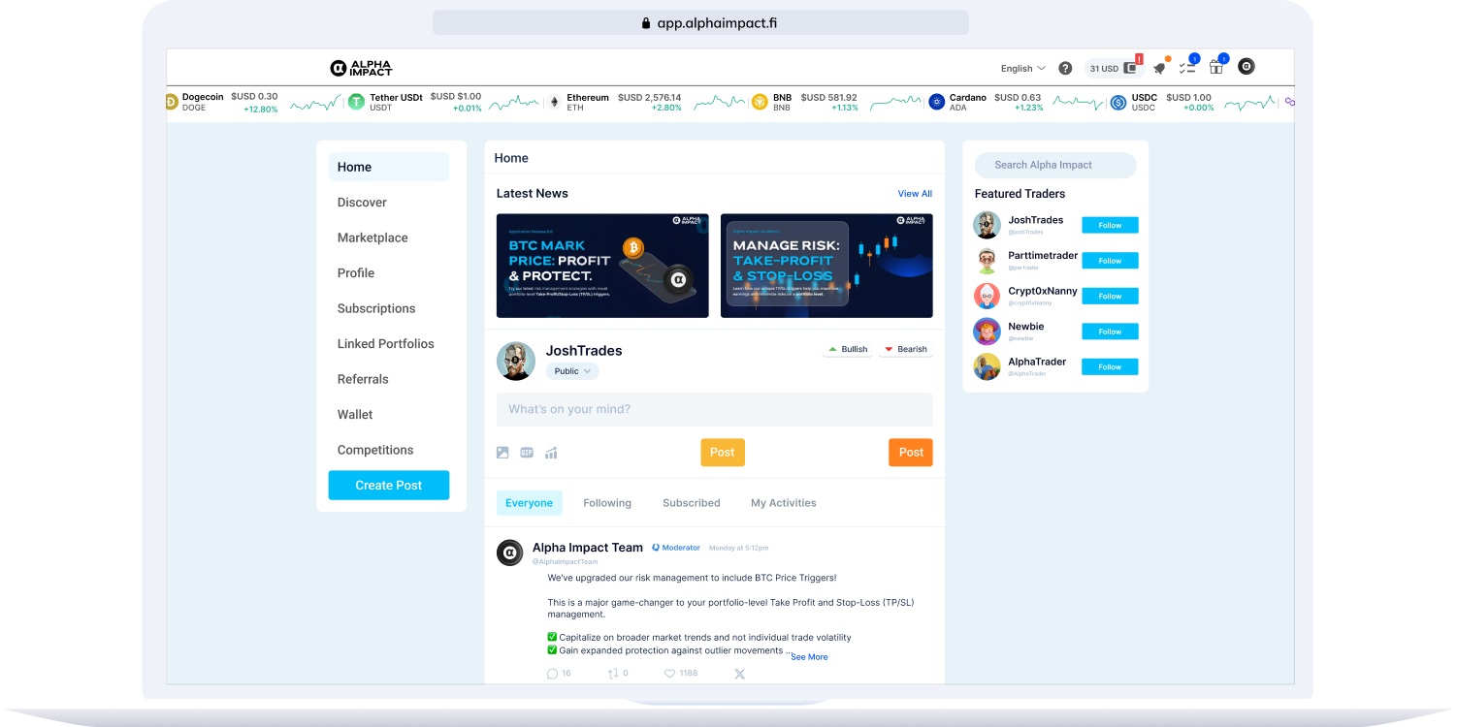1457x727 pixels.
Task: Like the Alpha Impact Team post
Action: (669, 673)
